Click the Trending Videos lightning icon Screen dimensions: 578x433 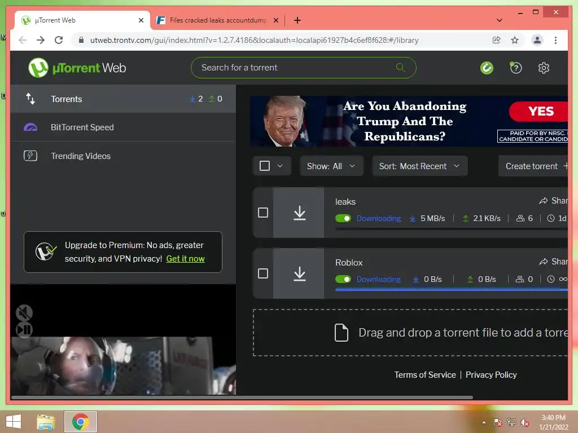coord(30,156)
